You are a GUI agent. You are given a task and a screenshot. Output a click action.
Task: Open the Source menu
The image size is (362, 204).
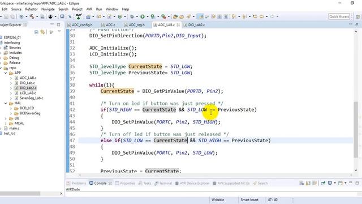(x=16, y=9)
